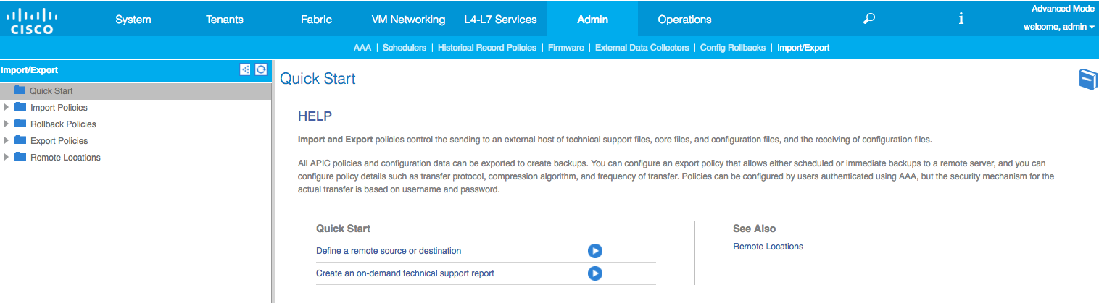1099x303 pixels.
Task: Follow the Remote Locations See Also link
Action: [768, 247]
